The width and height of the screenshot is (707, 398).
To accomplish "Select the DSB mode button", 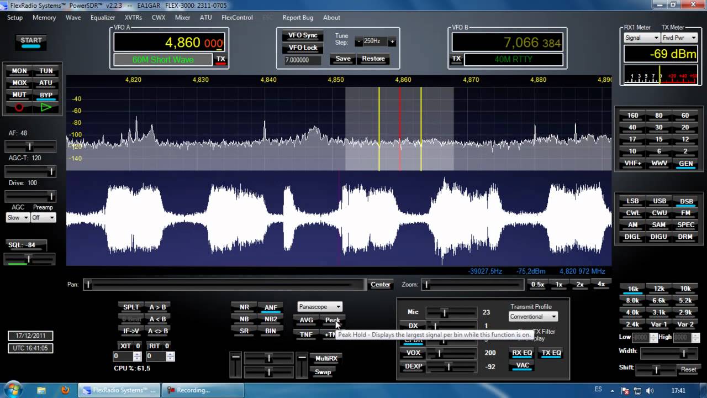I will [685, 201].
